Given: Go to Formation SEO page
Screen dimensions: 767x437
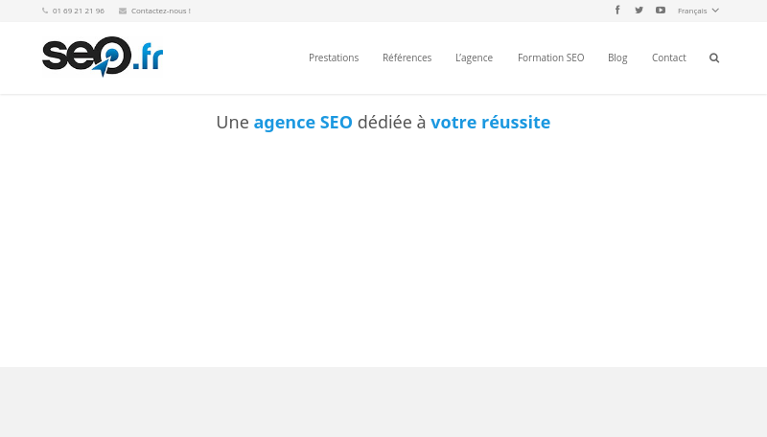Looking at the screenshot, I should 550,57.
